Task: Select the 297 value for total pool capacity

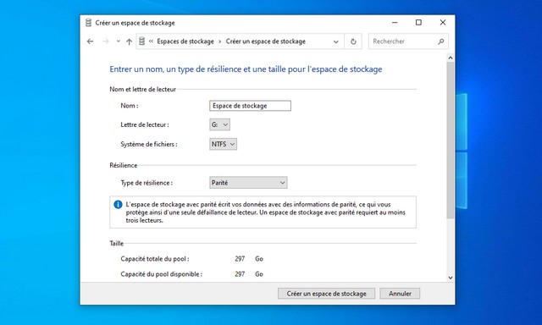Action: pyautogui.click(x=240, y=259)
